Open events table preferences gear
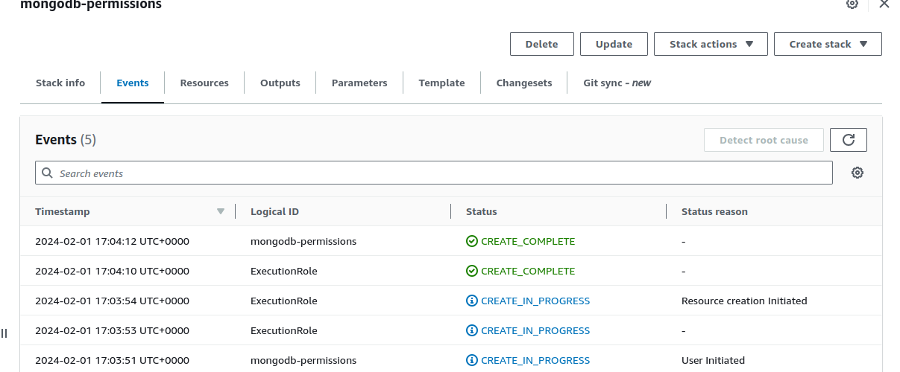Viewport: 900px width, 372px height. click(857, 173)
